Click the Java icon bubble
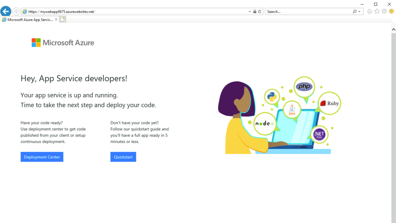The image size is (396, 223). 292,110
